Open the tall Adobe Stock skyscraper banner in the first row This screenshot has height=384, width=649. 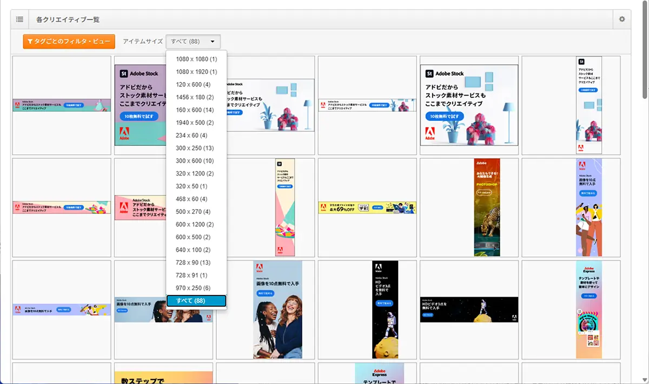[x=588, y=105]
